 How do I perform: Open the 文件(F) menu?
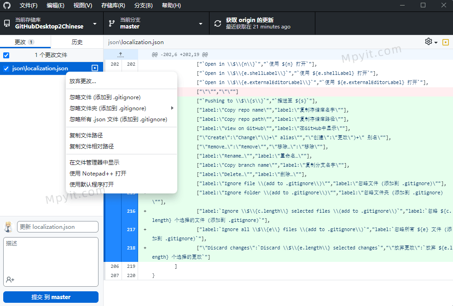[29, 6]
